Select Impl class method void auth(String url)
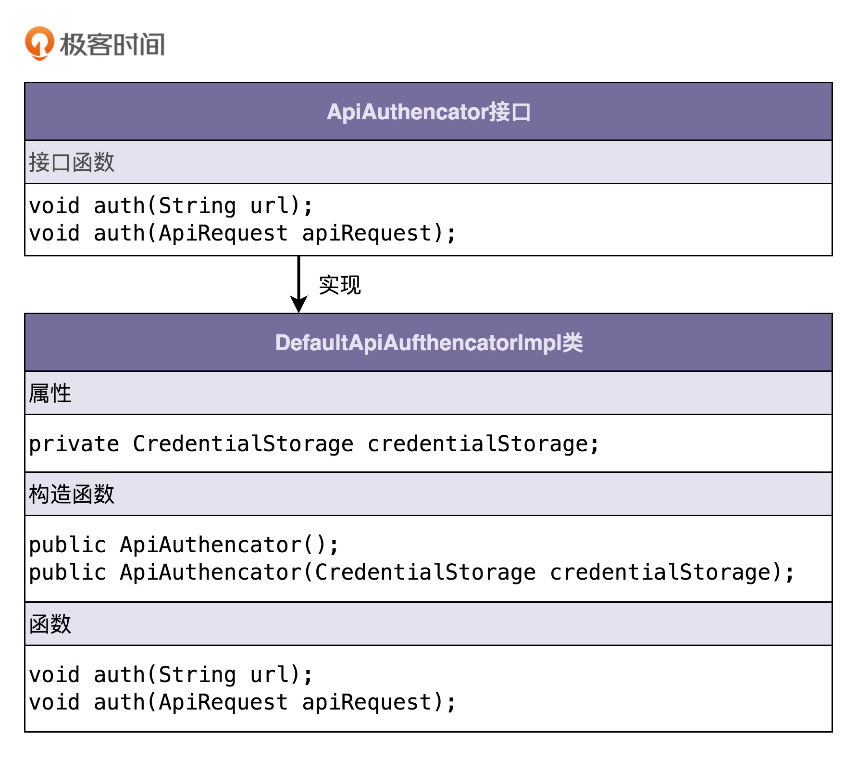 (171, 674)
